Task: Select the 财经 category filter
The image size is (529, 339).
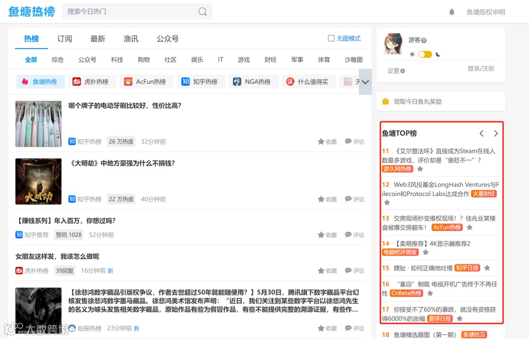Action: click(270, 60)
